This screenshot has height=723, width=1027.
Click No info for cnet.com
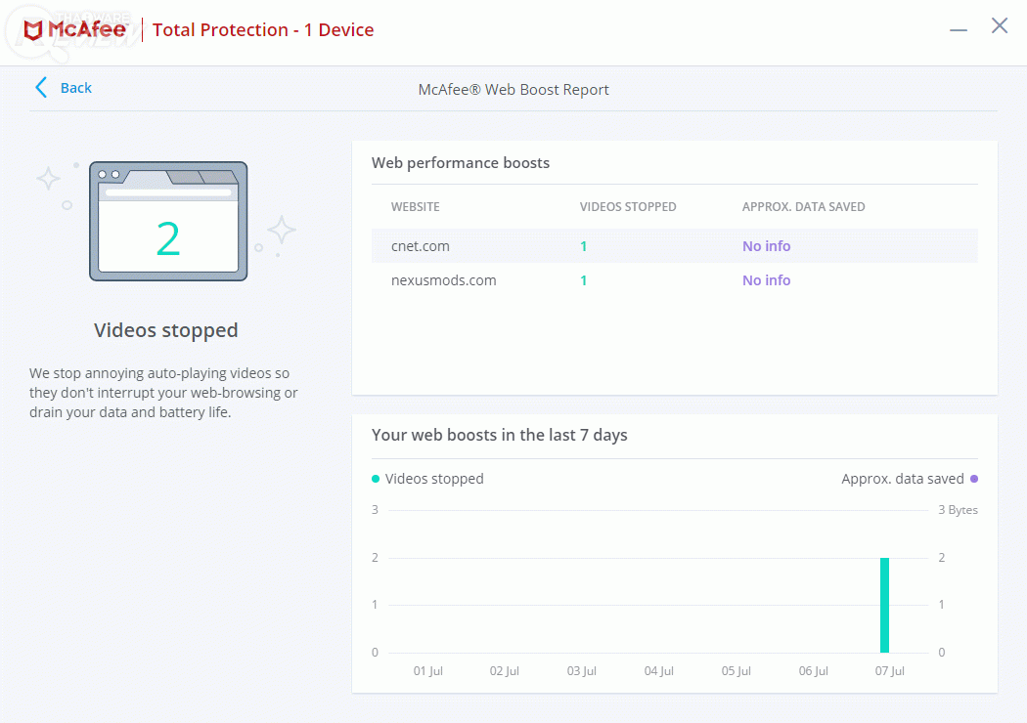click(766, 246)
